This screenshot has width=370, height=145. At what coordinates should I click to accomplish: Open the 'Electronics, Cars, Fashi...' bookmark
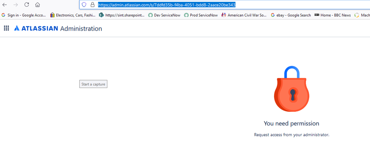pyautogui.click(x=73, y=15)
